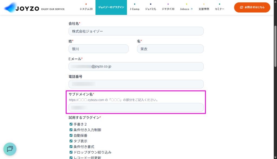The image size is (277, 159).
Task: Click the envelope icon on contact button
Action: coord(241,7)
